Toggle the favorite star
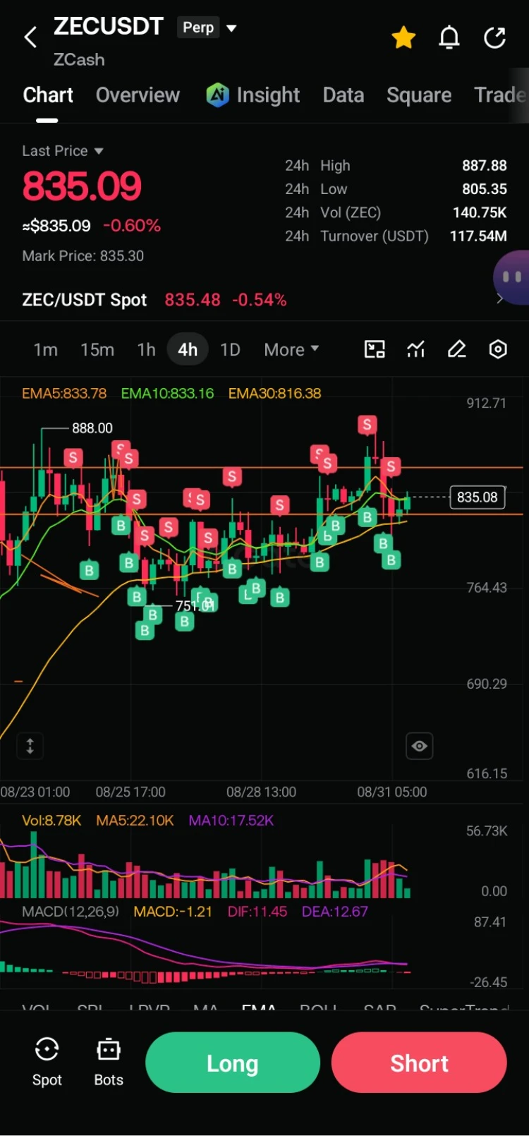 403,37
